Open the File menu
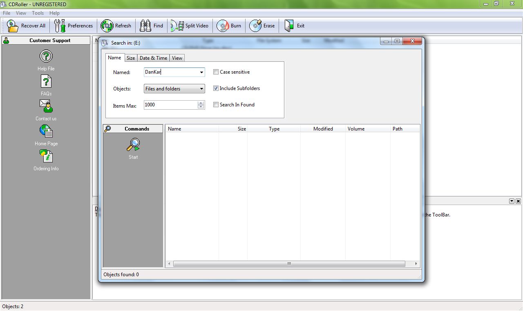 tap(7, 13)
